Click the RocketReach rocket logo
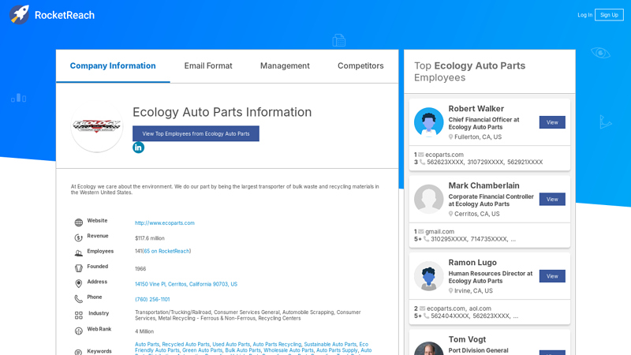Viewport: 631px width, 355px height. (19, 15)
